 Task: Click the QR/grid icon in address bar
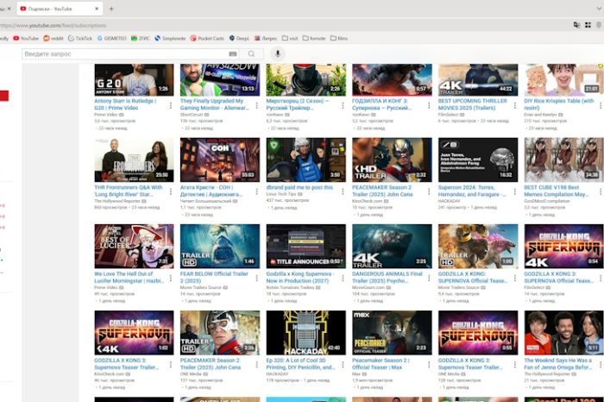point(588,25)
